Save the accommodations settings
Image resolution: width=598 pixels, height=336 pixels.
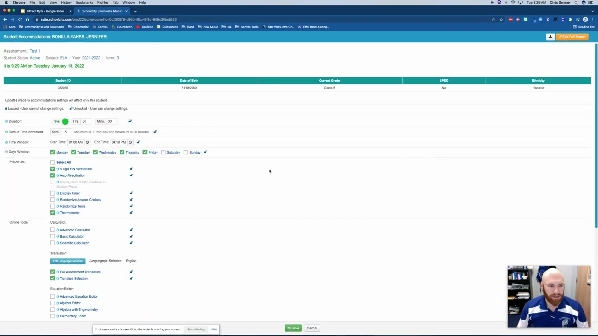(x=293, y=328)
